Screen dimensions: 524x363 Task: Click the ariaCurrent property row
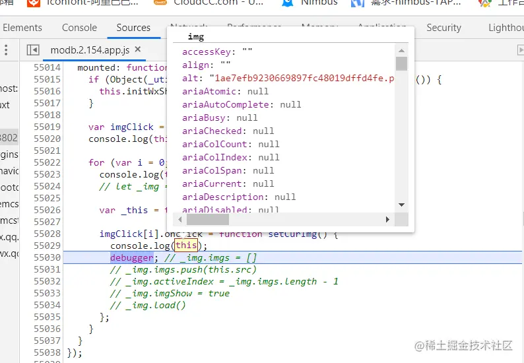[228, 184]
